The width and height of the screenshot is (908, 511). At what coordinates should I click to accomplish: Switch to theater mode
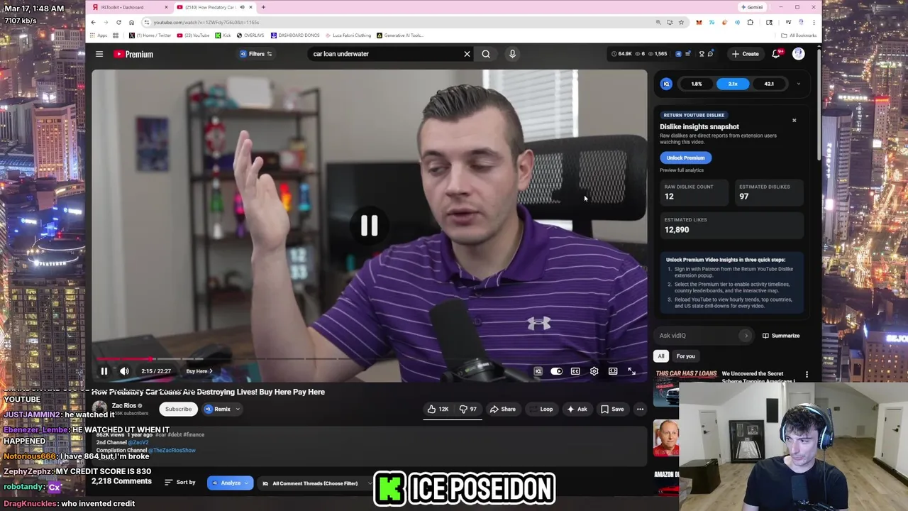pos(613,371)
